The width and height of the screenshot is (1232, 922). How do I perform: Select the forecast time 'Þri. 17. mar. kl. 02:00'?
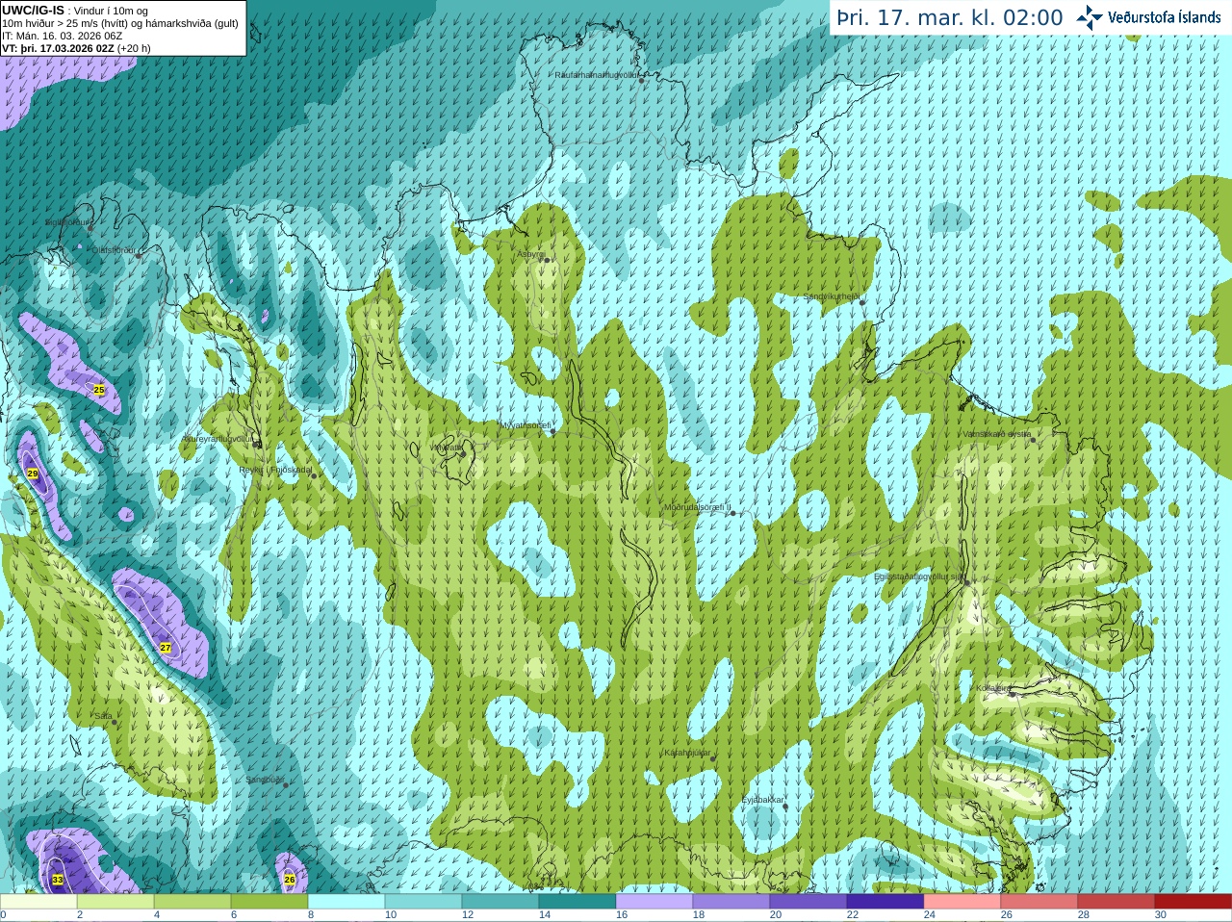click(x=950, y=17)
